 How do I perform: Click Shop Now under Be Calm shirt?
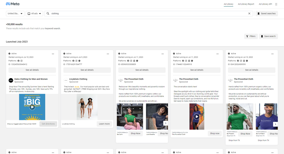135,134
